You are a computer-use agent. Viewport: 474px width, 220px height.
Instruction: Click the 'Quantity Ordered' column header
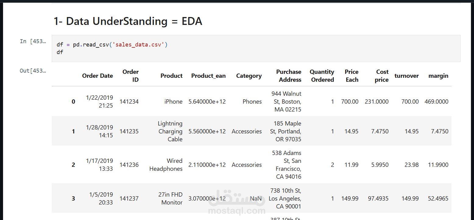[x=322, y=76]
